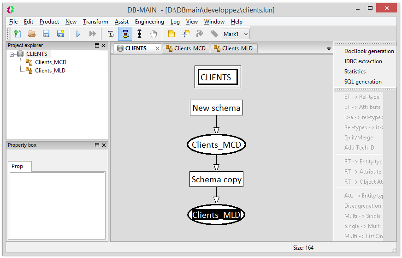Switch to the Clients_MCD tab

(186, 48)
